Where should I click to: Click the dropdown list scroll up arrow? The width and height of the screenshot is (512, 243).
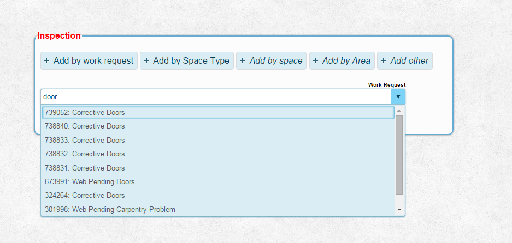coord(399,111)
